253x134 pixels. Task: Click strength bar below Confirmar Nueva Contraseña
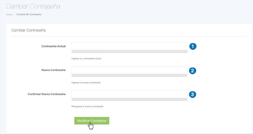click(129, 99)
